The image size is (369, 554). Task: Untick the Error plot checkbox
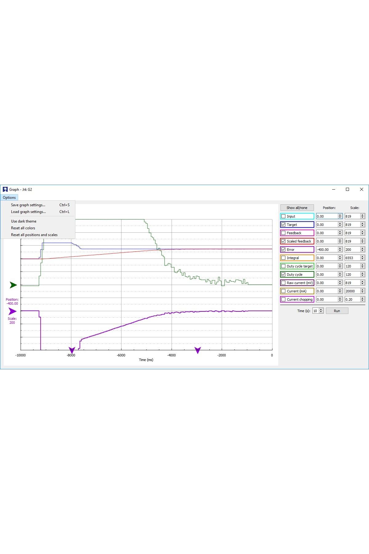[284, 250]
